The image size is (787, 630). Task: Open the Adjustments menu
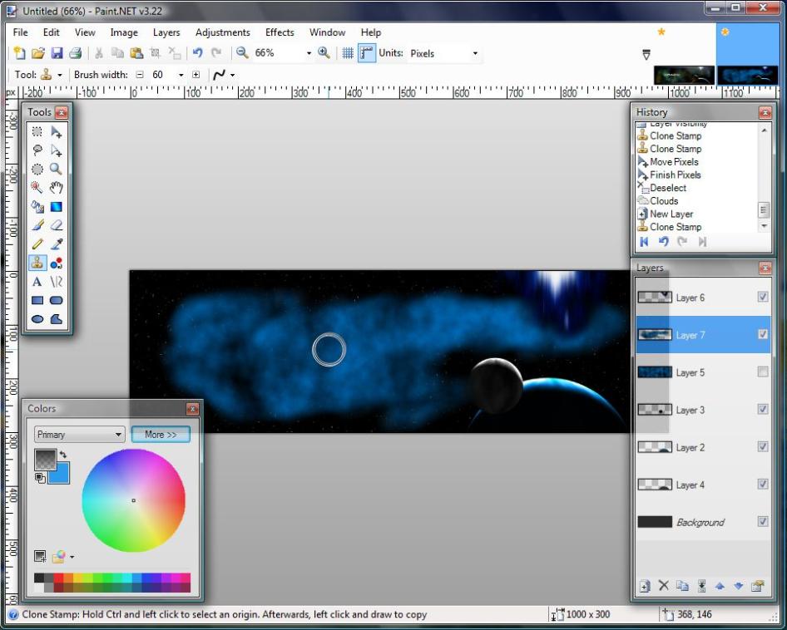(222, 32)
